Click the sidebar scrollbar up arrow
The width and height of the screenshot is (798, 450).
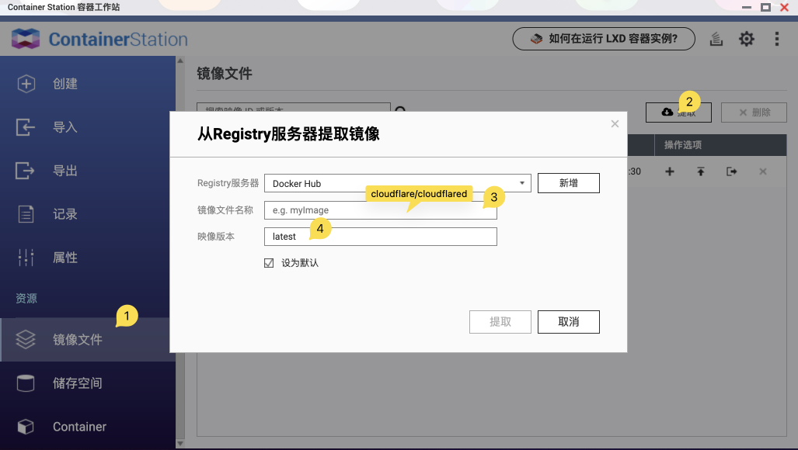pos(180,61)
